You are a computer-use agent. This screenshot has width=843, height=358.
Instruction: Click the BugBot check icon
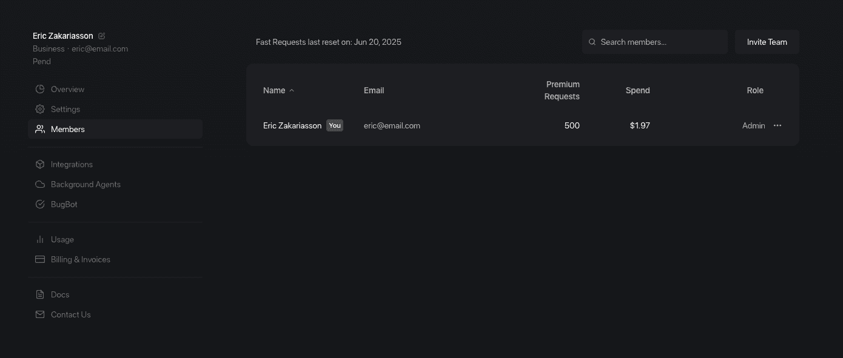(x=39, y=204)
